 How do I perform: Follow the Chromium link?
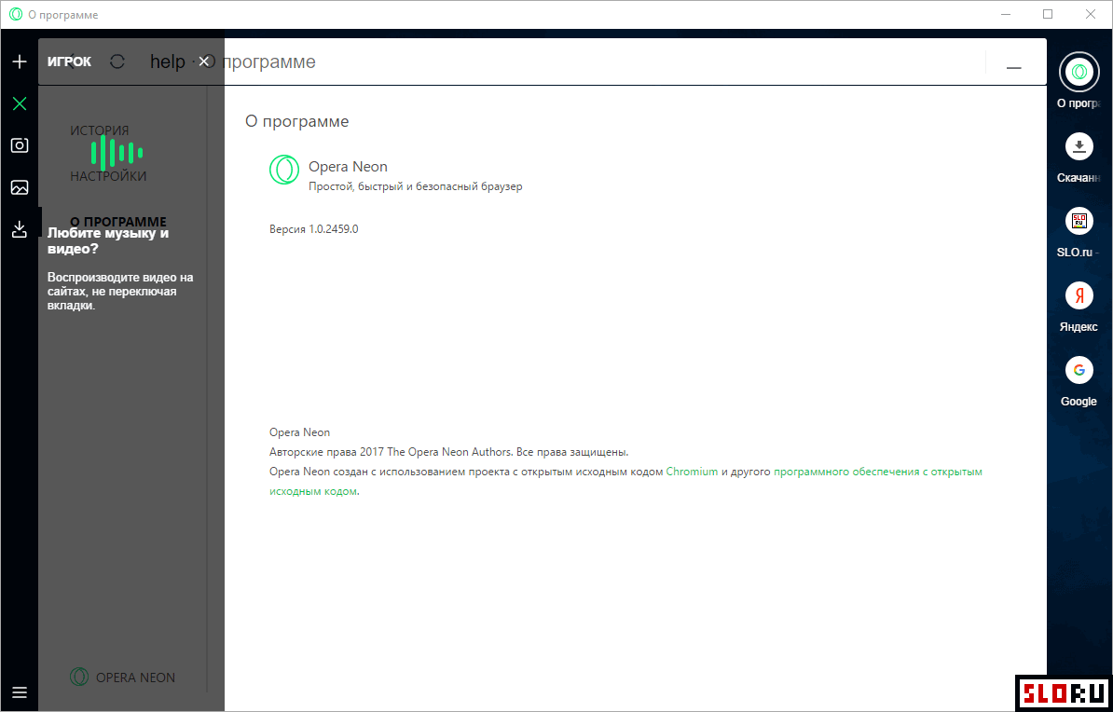pyautogui.click(x=692, y=472)
